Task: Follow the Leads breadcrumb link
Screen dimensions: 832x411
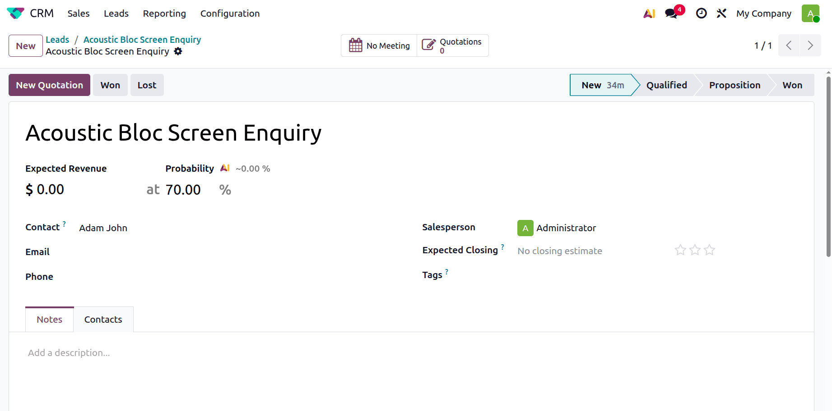Action: pos(57,40)
